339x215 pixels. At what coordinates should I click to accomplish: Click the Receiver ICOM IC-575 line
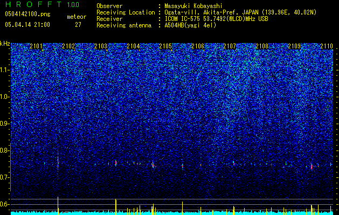click(216, 19)
